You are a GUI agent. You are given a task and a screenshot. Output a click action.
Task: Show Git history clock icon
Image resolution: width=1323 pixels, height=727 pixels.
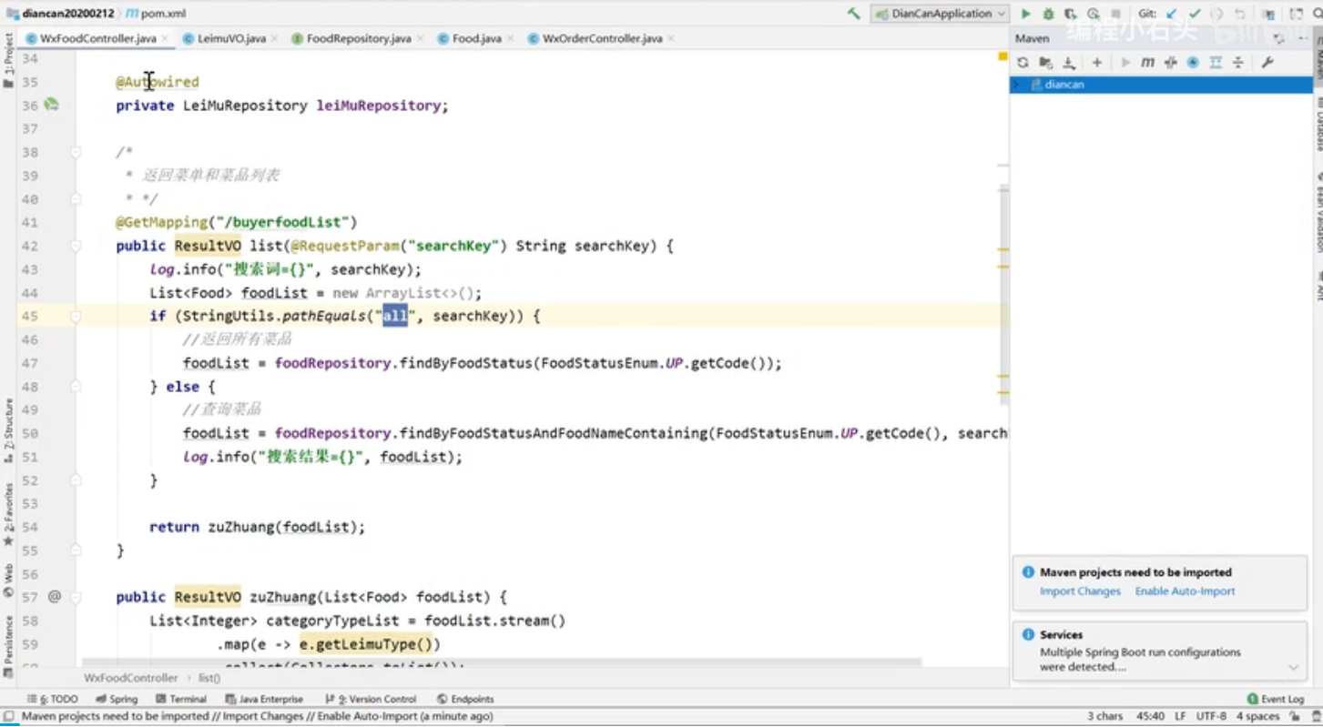point(1216,14)
